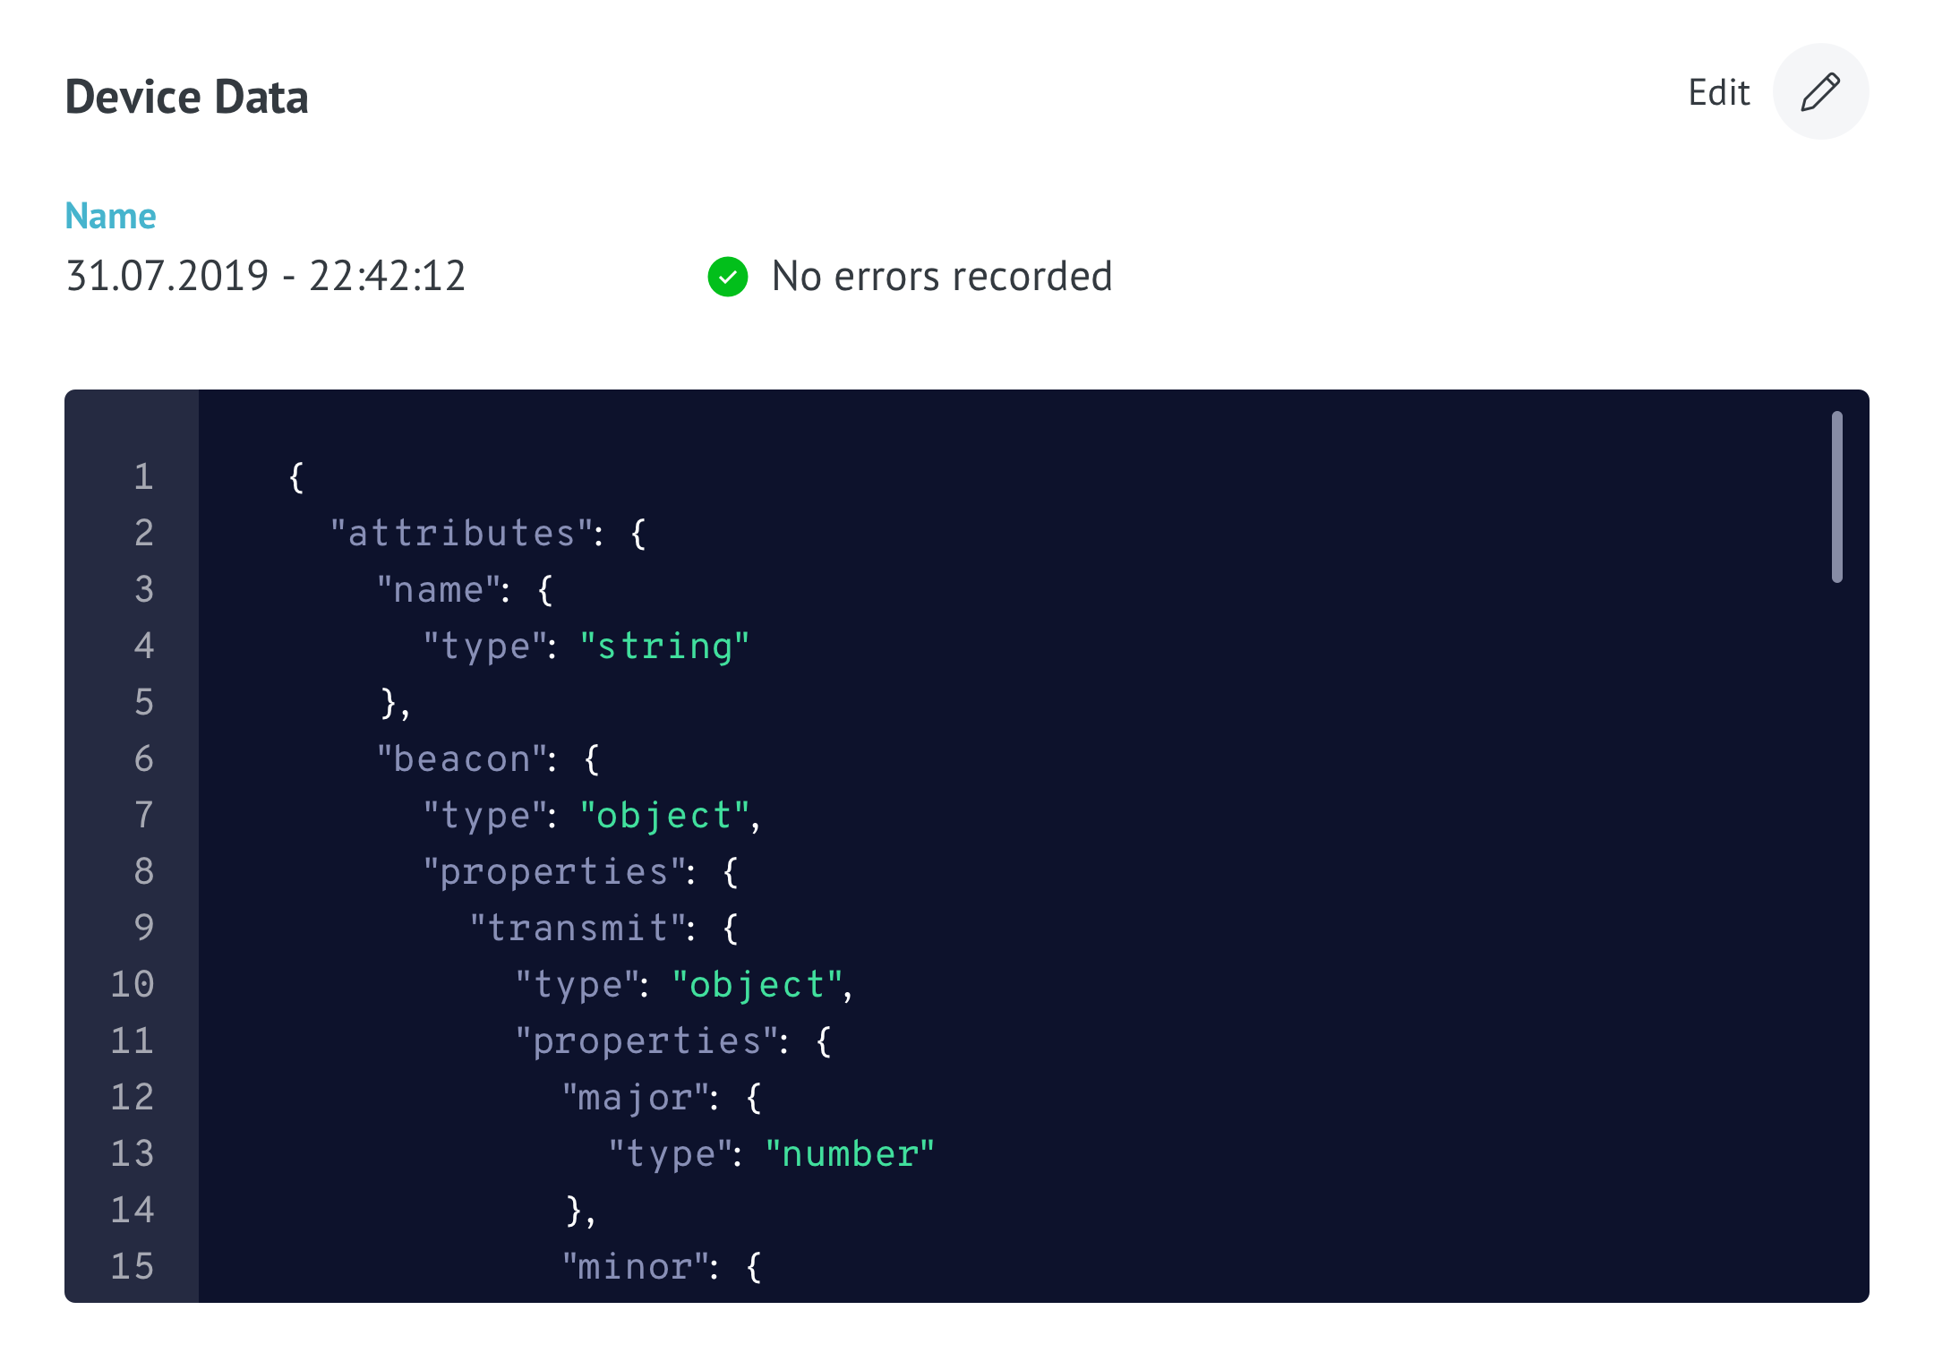Screen dimensions: 1934x1370
Task: Click line number 10 in the gutter
Action: [133, 984]
